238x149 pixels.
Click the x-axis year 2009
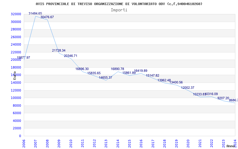pos(59,143)
